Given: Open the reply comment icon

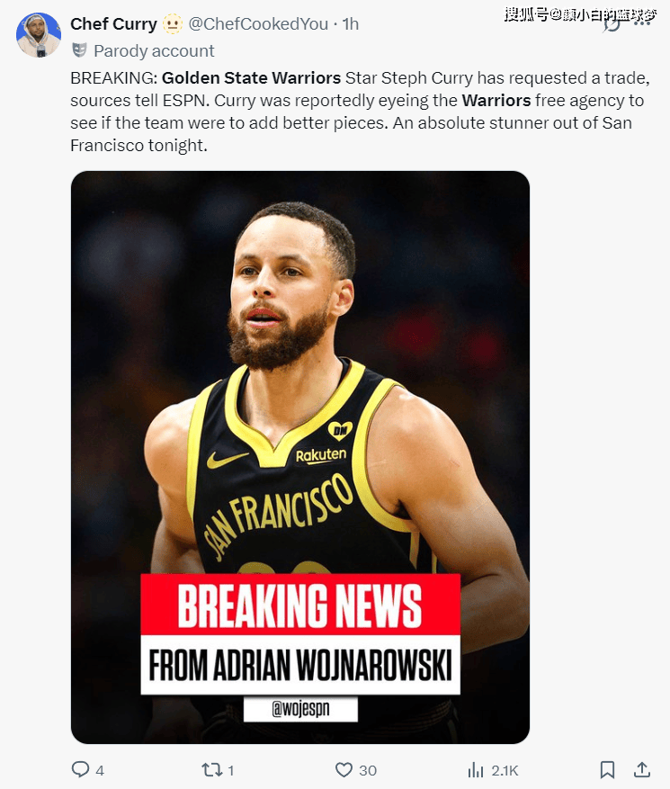Looking at the screenshot, I should (80, 769).
